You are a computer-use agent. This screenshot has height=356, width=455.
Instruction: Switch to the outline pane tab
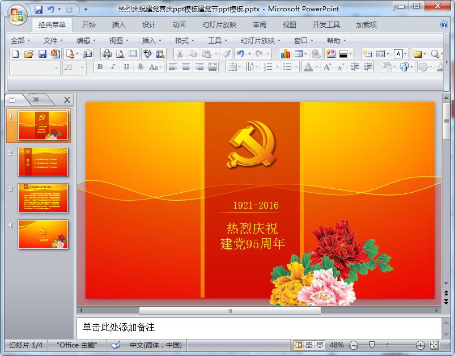[x=35, y=100]
